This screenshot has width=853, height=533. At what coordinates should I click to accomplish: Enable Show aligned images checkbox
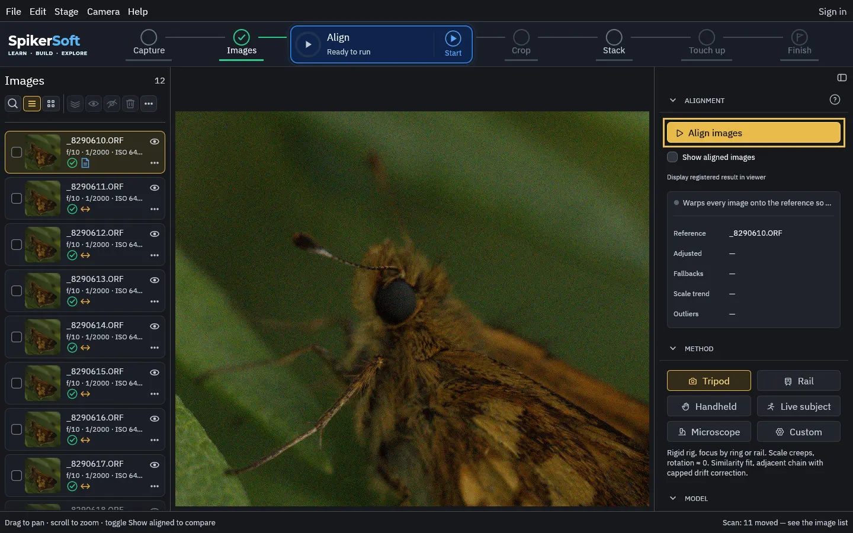672,157
